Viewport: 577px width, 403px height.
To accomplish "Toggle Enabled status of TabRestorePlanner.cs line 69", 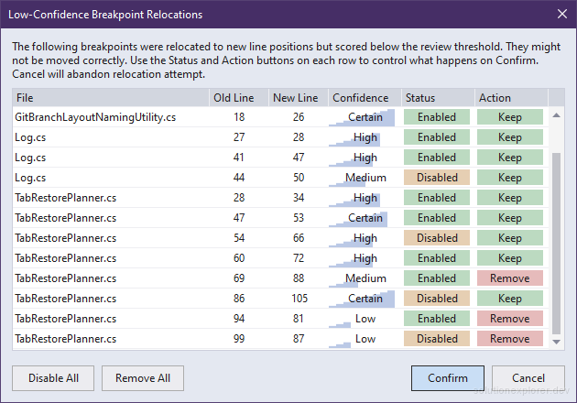I will coord(437,278).
